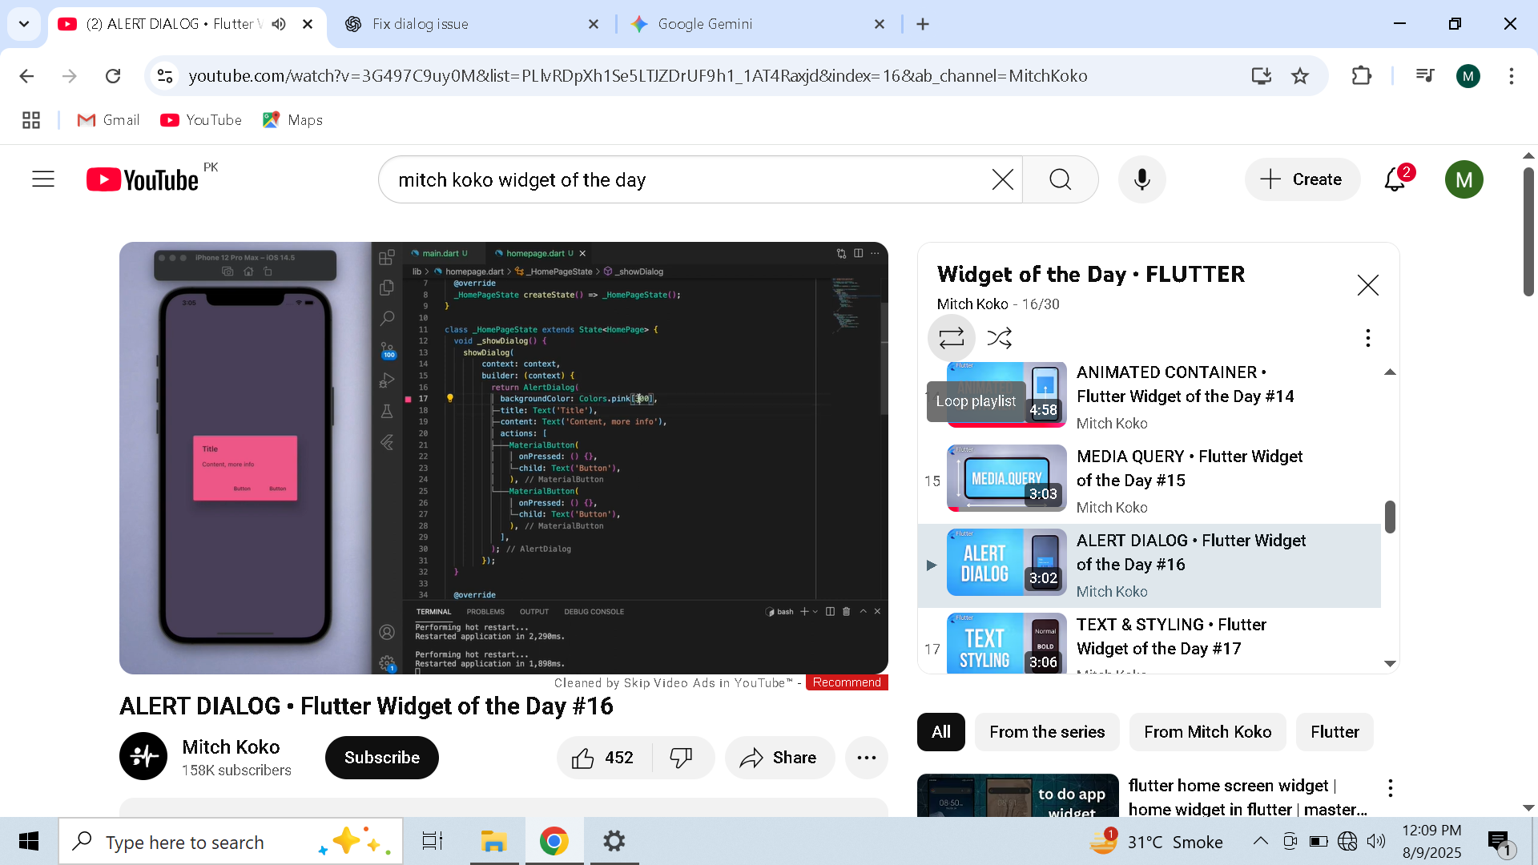Open flutter home screen widget video thumbnail
Image resolution: width=1538 pixels, height=865 pixels.
tap(1018, 796)
